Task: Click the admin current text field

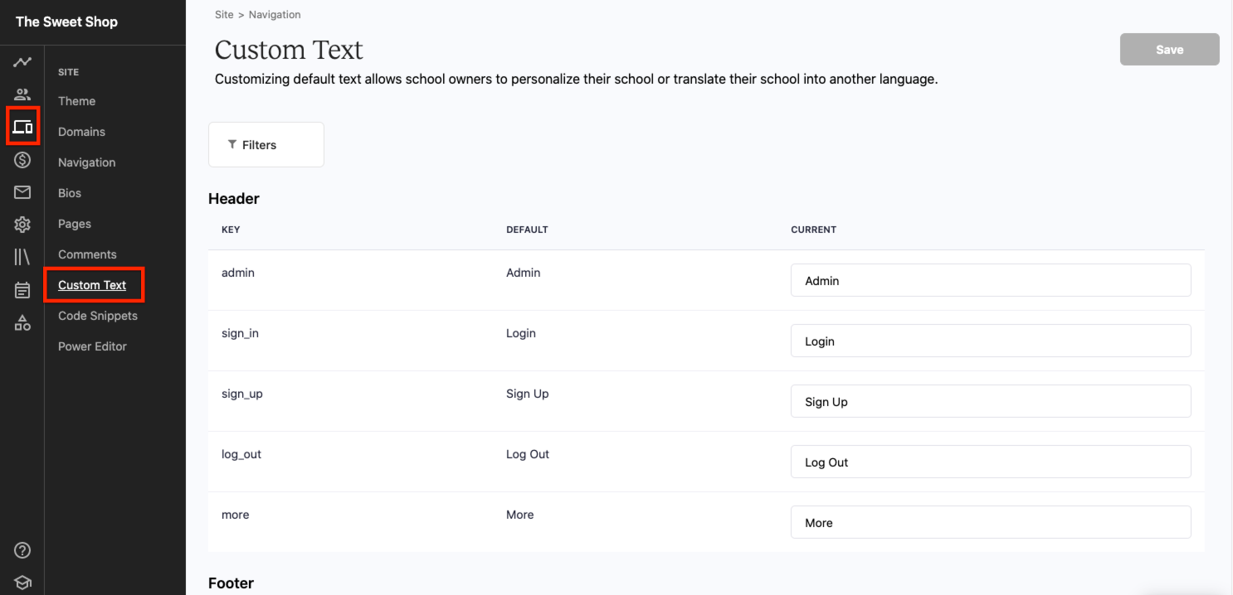Action: coord(991,281)
